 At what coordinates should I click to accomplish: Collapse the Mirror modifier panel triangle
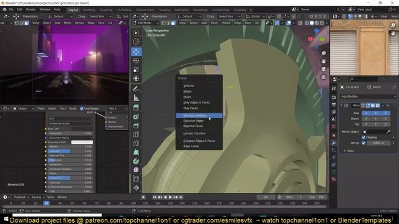pyautogui.click(x=342, y=105)
